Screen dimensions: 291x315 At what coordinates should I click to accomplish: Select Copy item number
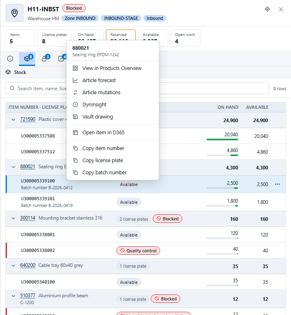click(x=113, y=148)
